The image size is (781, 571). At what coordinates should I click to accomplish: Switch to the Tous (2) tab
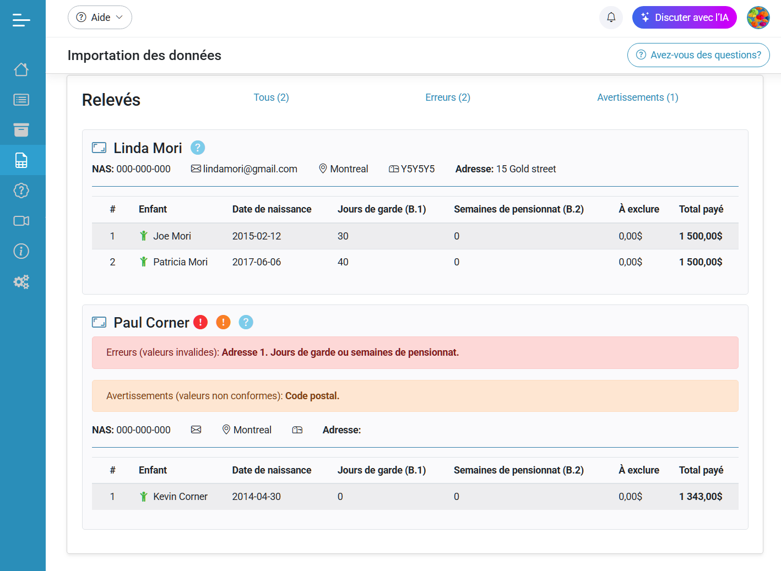(271, 97)
